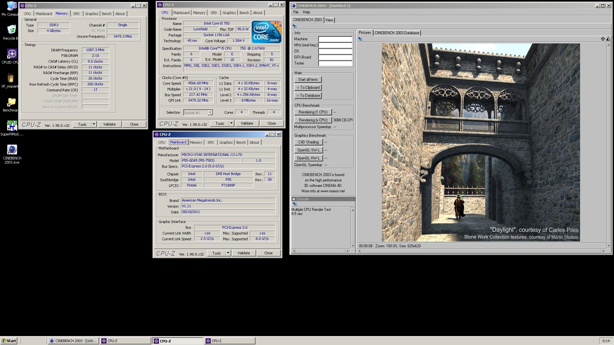Click Close button in CPU tab window
Viewport: 614px width, 345px height.
click(x=272, y=123)
